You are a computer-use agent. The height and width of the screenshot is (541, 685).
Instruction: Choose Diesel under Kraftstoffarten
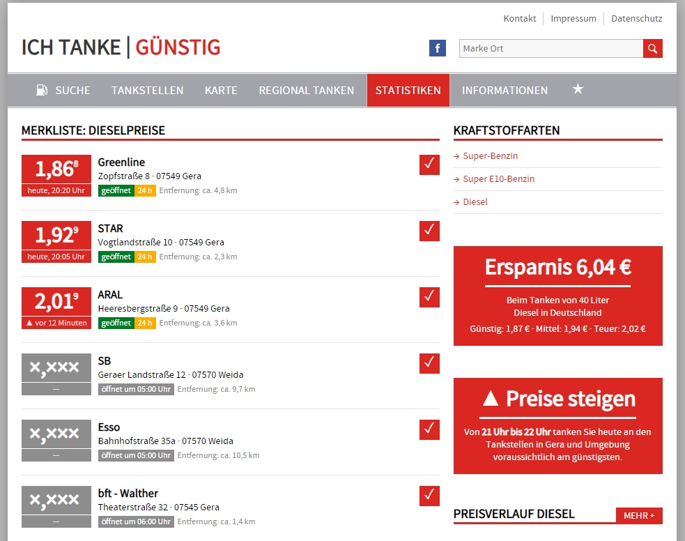475,202
